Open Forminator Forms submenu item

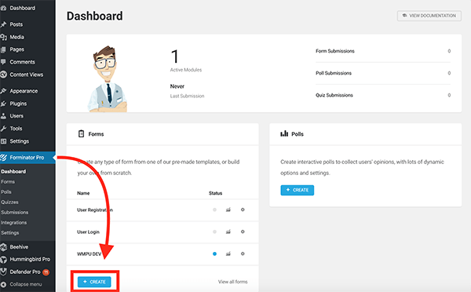tap(8, 182)
